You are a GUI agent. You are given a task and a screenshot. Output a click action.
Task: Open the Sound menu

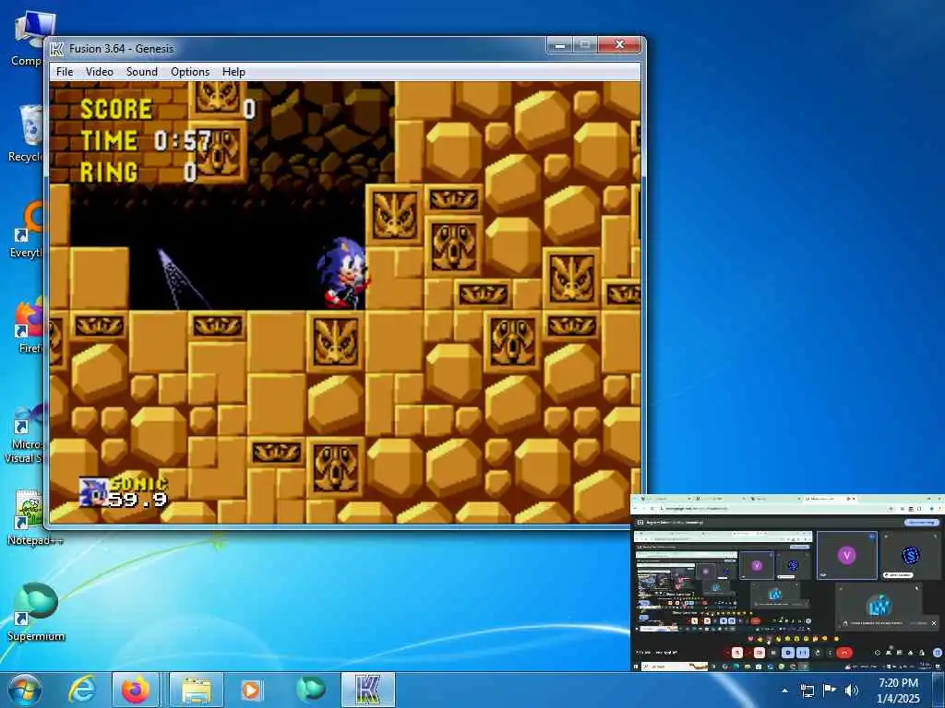pos(141,72)
